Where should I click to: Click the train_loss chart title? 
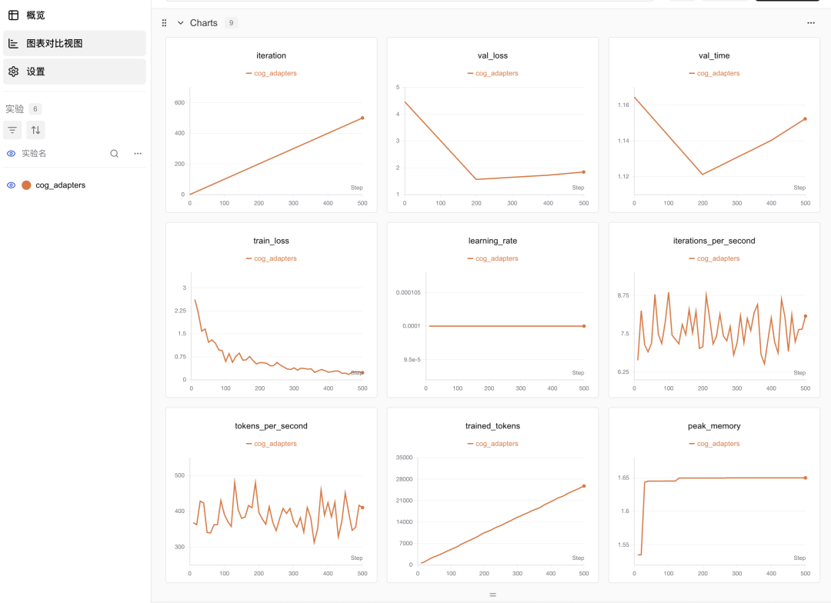(x=271, y=241)
